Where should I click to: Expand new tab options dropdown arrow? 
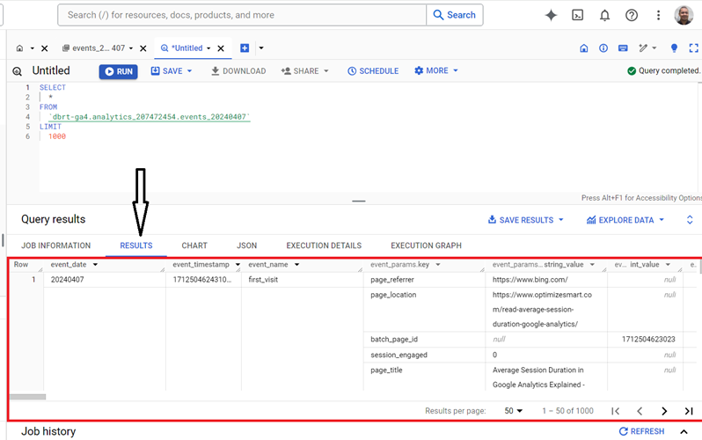pyautogui.click(x=261, y=48)
